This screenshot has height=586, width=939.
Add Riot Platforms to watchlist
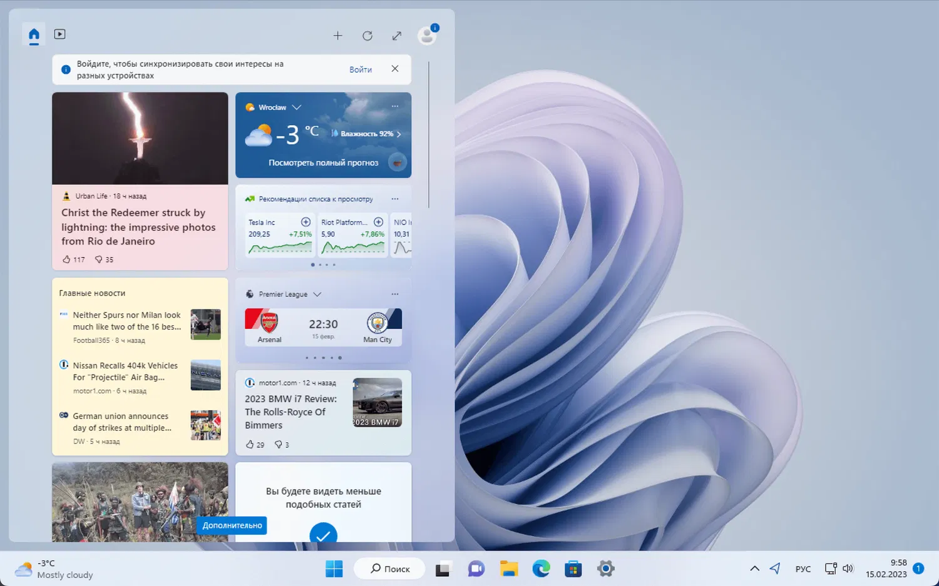coord(378,222)
